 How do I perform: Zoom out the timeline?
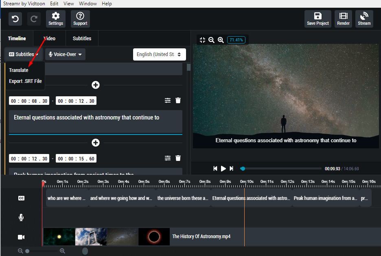point(20,251)
